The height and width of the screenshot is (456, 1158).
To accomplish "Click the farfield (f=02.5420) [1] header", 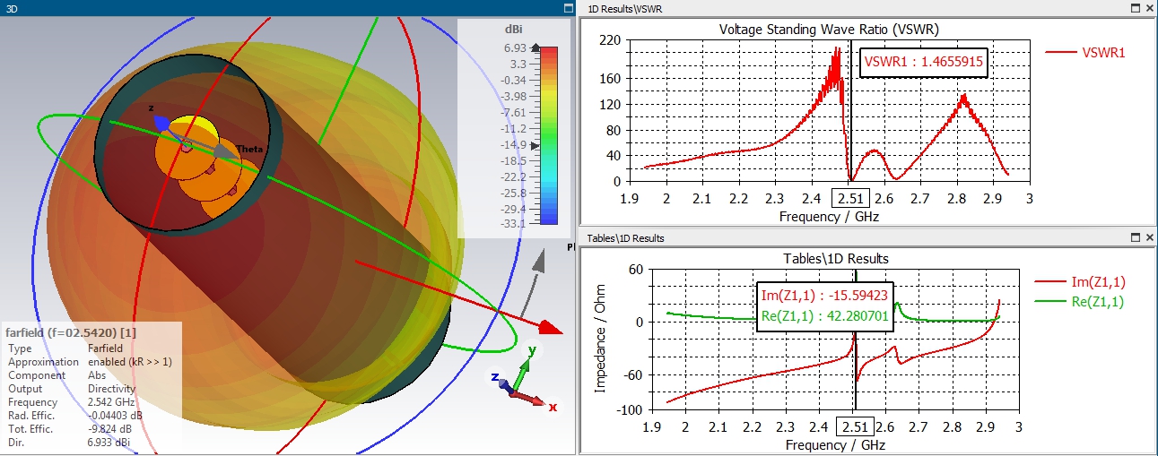I will (x=71, y=332).
